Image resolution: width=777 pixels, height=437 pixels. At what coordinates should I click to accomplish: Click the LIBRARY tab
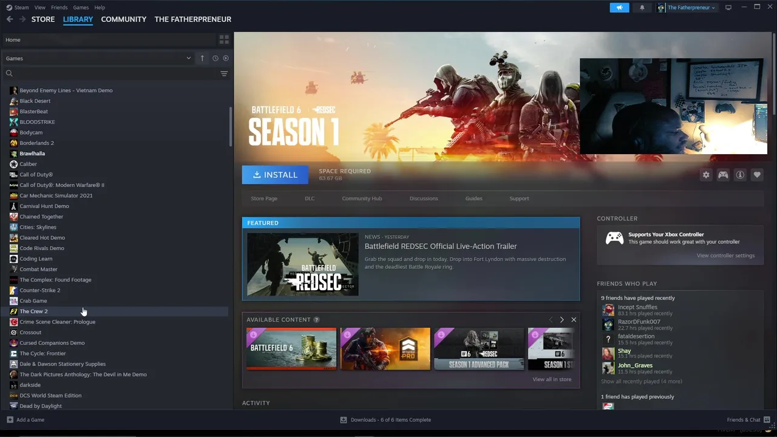(78, 19)
